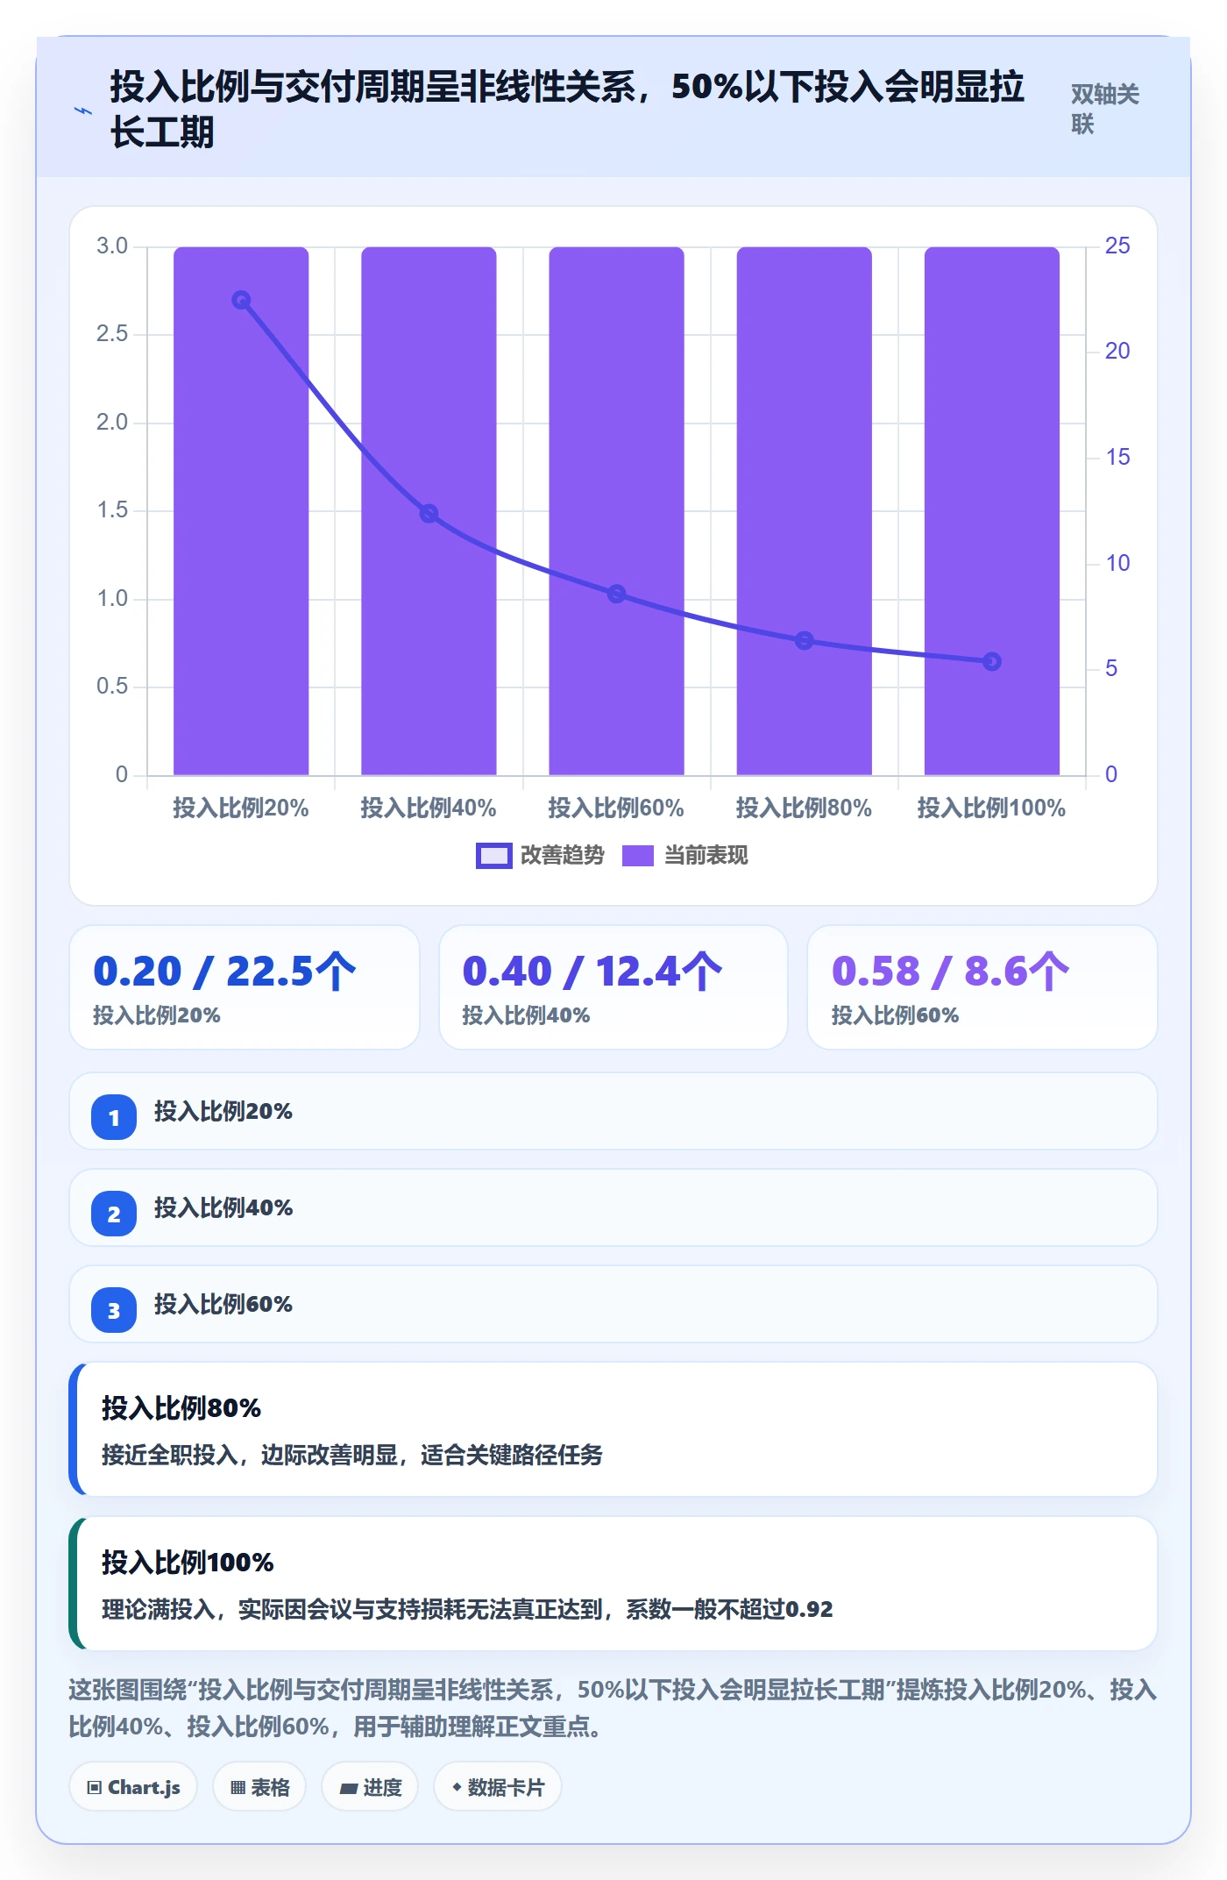
Task: Click the Chart.js tag chip
Action: pyautogui.click(x=133, y=1786)
